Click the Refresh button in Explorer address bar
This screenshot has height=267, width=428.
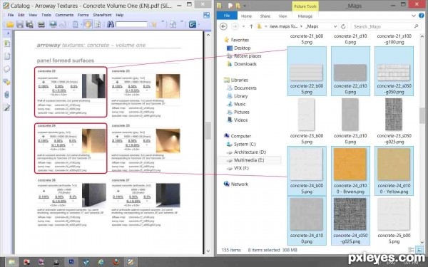pos(343,26)
